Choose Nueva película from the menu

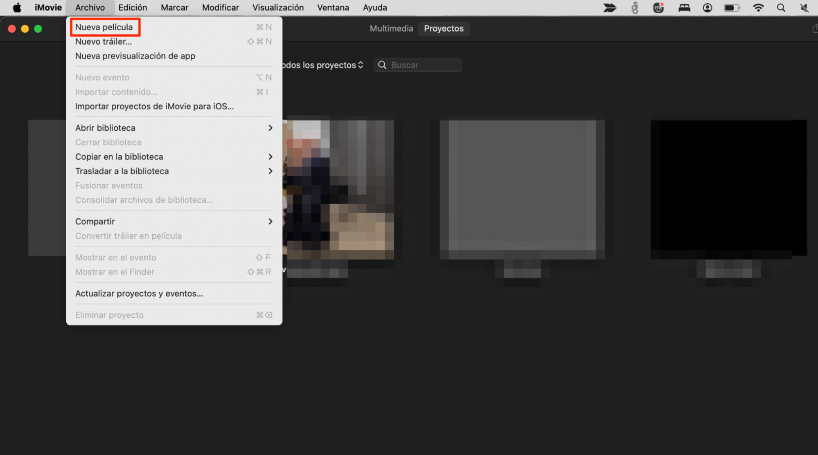click(174, 27)
